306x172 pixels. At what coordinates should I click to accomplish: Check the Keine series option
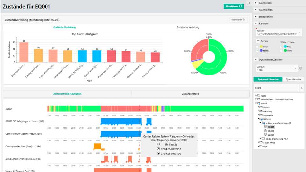click(288, 42)
